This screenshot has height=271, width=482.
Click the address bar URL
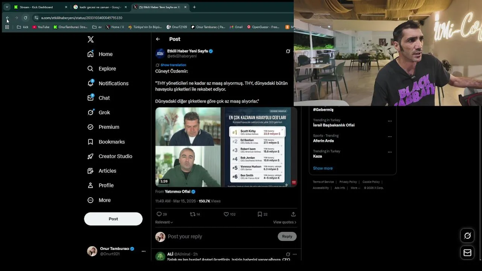coord(82,18)
